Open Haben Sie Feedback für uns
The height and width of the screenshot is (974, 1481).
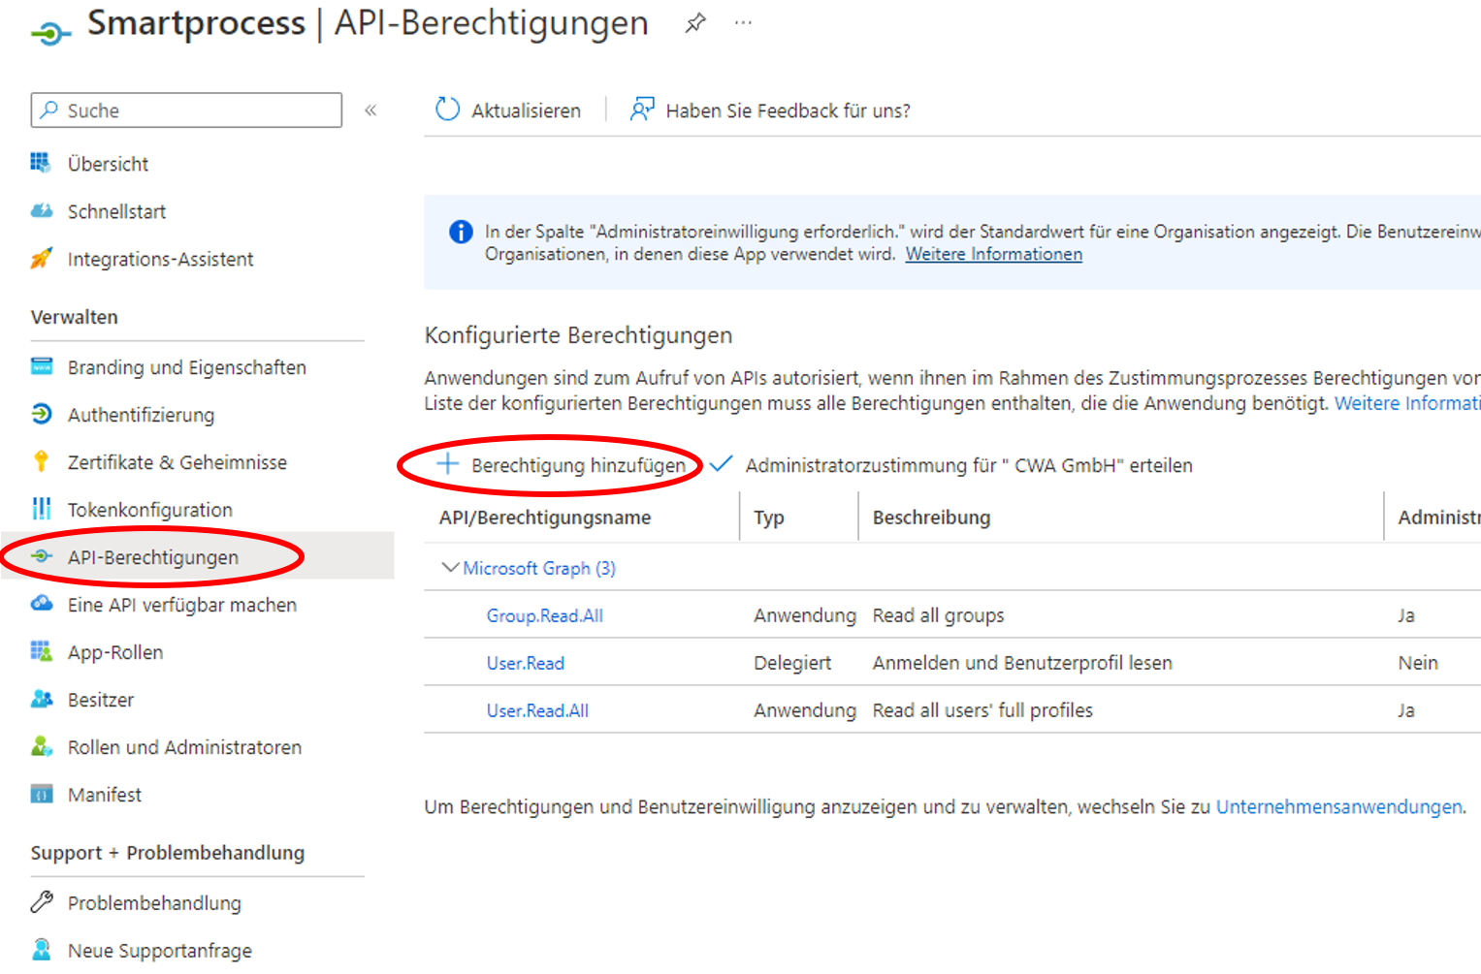771,110
